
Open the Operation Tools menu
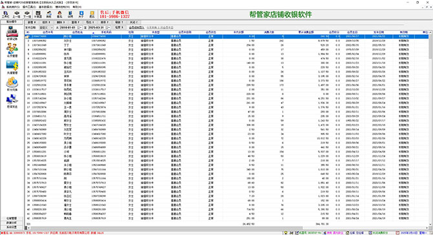29,6
